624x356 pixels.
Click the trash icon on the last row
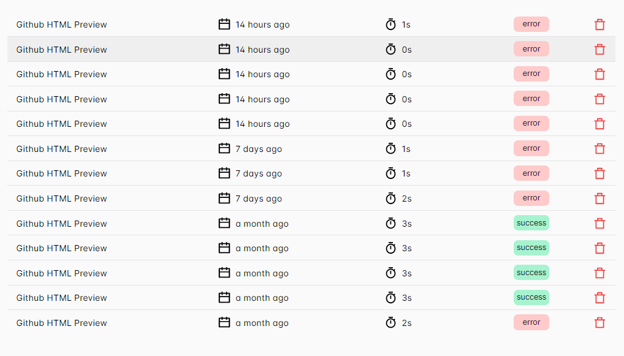[599, 322]
